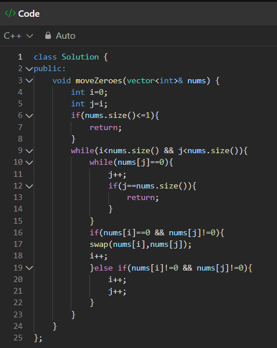The height and width of the screenshot is (348, 277).
Task: Click 'if(nums.size()<=1){' on line 6
Action: [115, 116]
